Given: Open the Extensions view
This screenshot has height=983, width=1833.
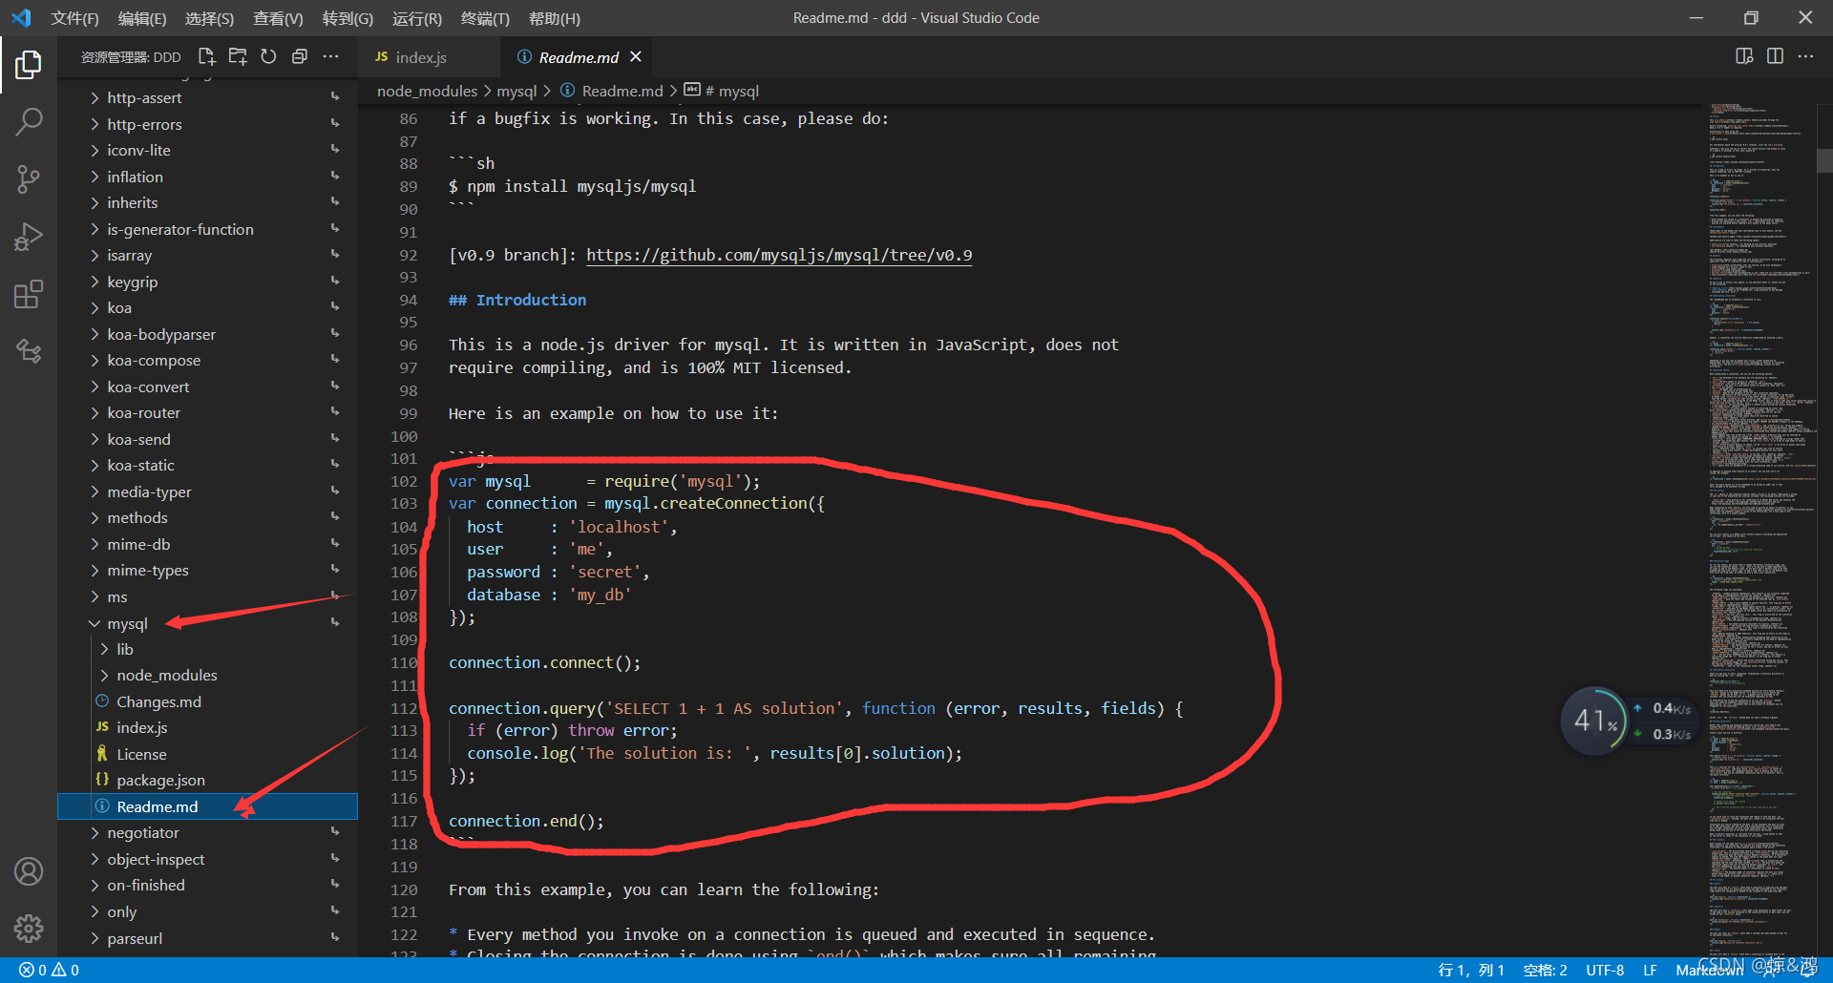Looking at the screenshot, I should (29, 294).
